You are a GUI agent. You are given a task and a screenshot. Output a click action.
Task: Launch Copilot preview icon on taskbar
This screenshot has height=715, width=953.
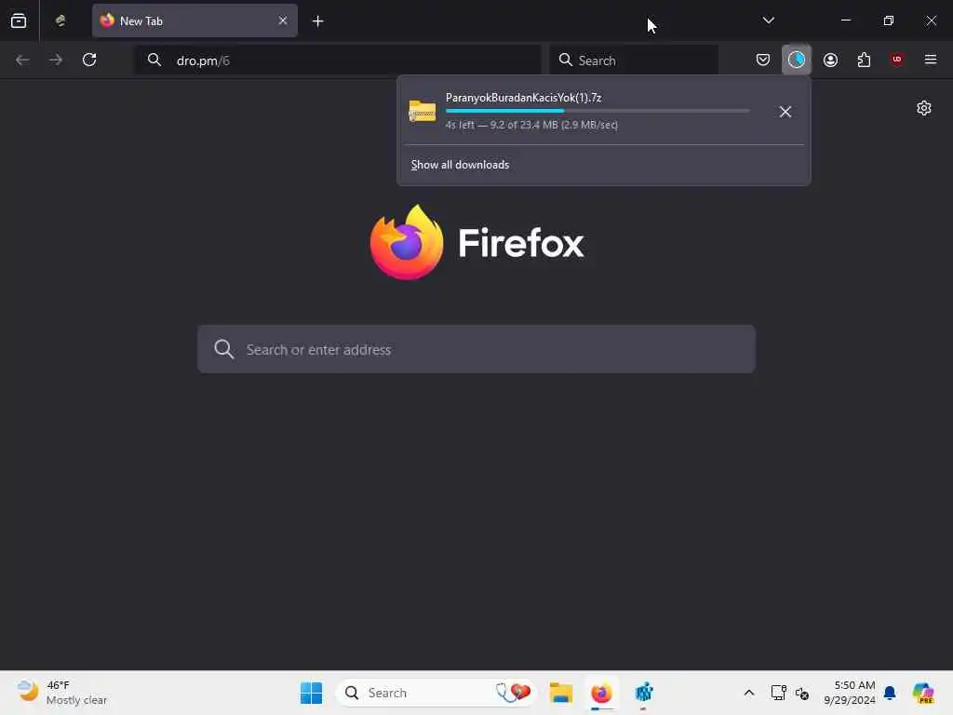tap(923, 693)
